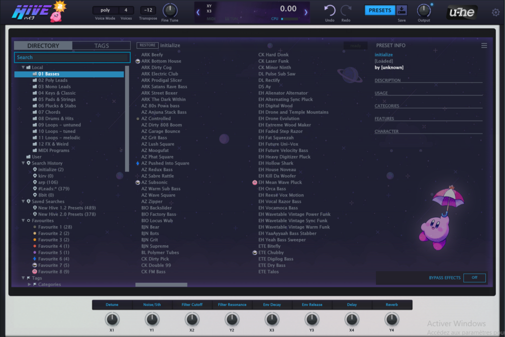
Task: Click the XY X3 display selector
Action: tap(209, 9)
